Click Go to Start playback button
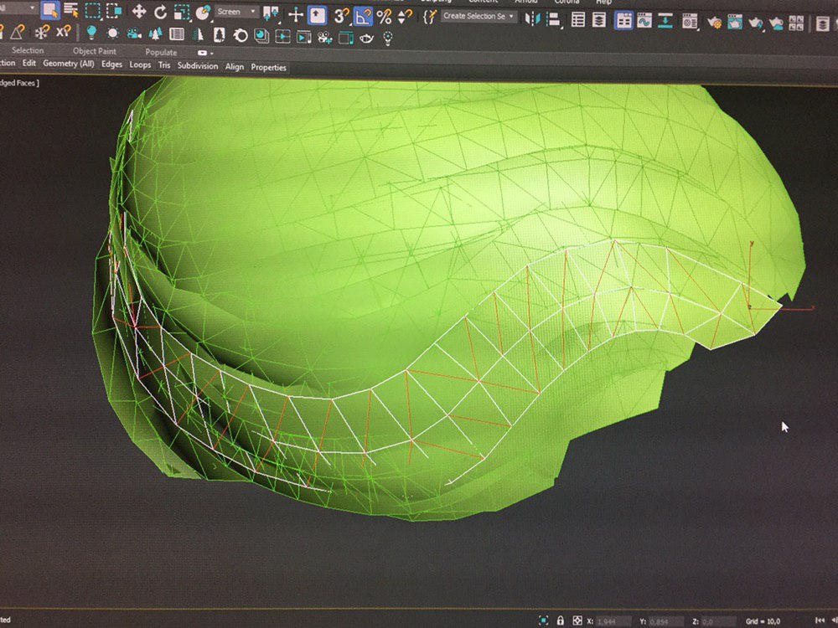The image size is (838, 628). tap(820, 620)
